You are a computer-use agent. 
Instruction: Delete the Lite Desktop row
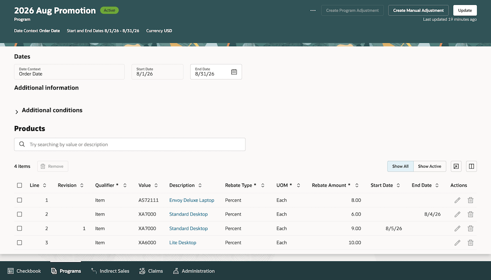(471, 242)
